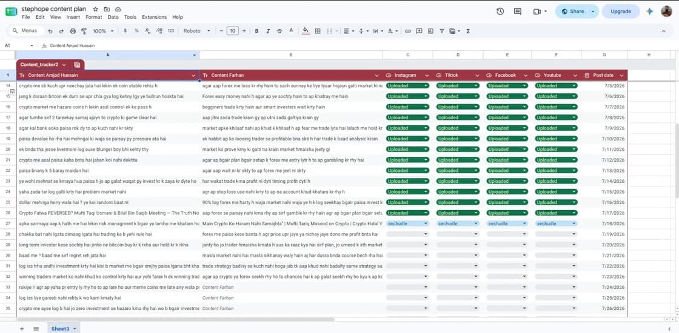Click the insert comment icon

coord(419,31)
